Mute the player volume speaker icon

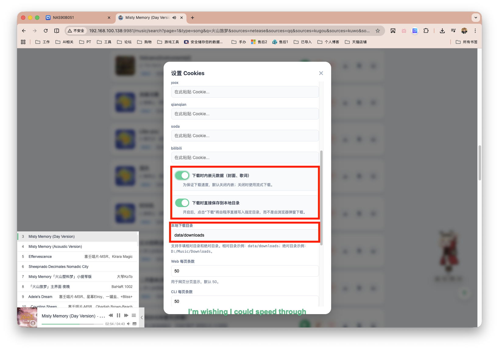[x=129, y=324]
